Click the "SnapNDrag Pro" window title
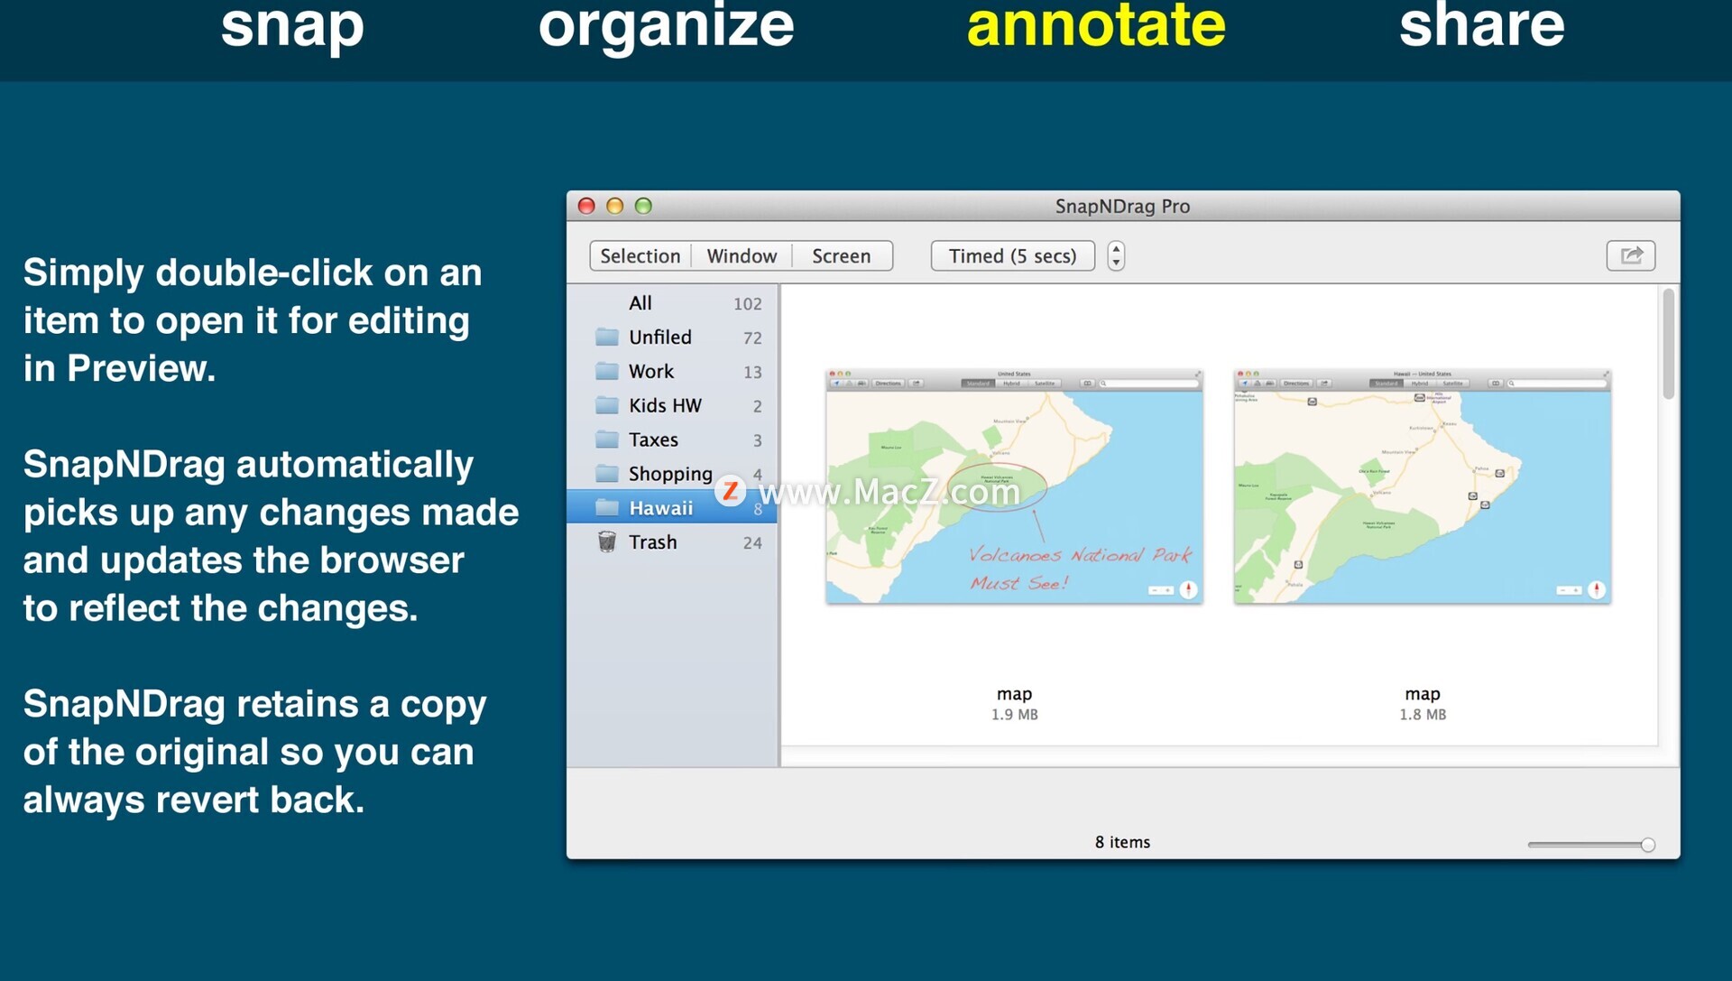The height and width of the screenshot is (981, 1732). pos(1122,207)
